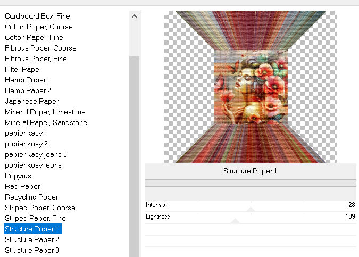359x257 pixels.
Task: Click the list scroll up arrow
Action: tap(135, 16)
